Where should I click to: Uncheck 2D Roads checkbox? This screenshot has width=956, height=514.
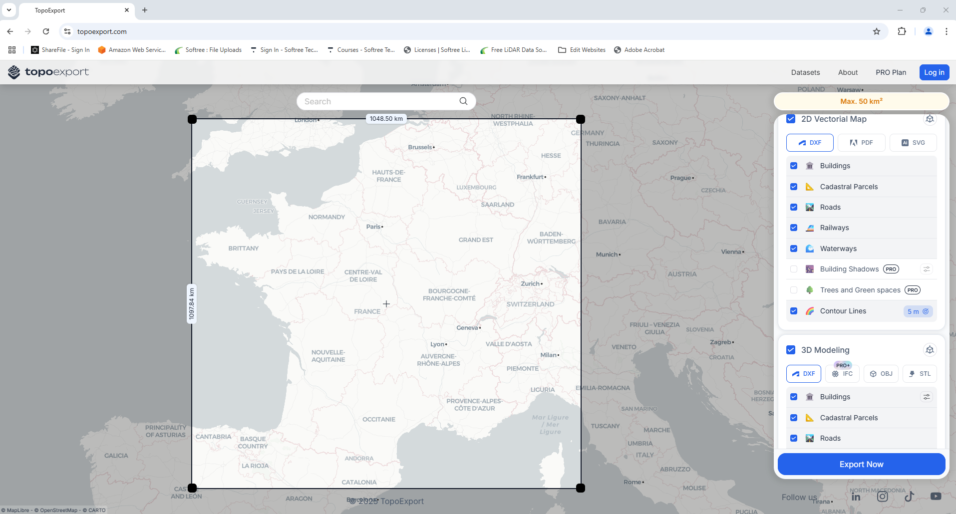pos(794,207)
